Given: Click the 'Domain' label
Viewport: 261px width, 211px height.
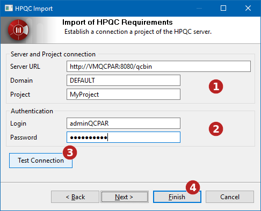Looking at the screenshot, I should 21,81.
